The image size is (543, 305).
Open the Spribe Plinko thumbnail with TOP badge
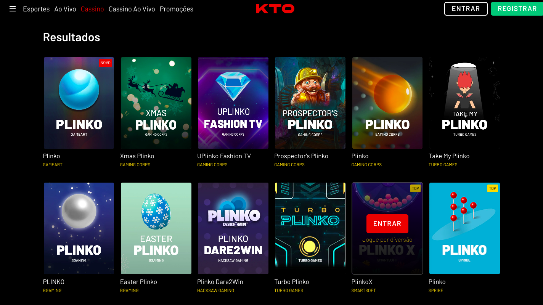[464, 228]
